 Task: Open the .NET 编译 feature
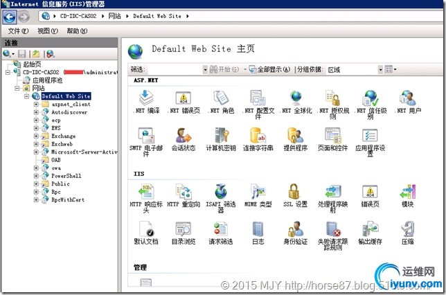(x=146, y=102)
